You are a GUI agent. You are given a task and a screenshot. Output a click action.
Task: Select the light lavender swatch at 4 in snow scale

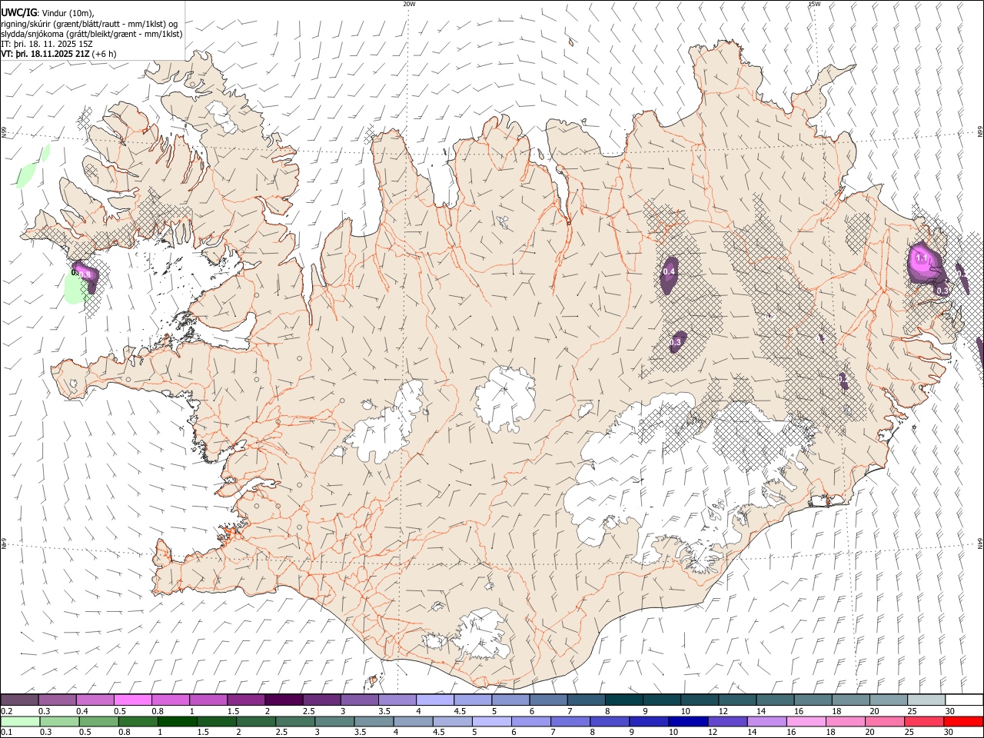434,700
